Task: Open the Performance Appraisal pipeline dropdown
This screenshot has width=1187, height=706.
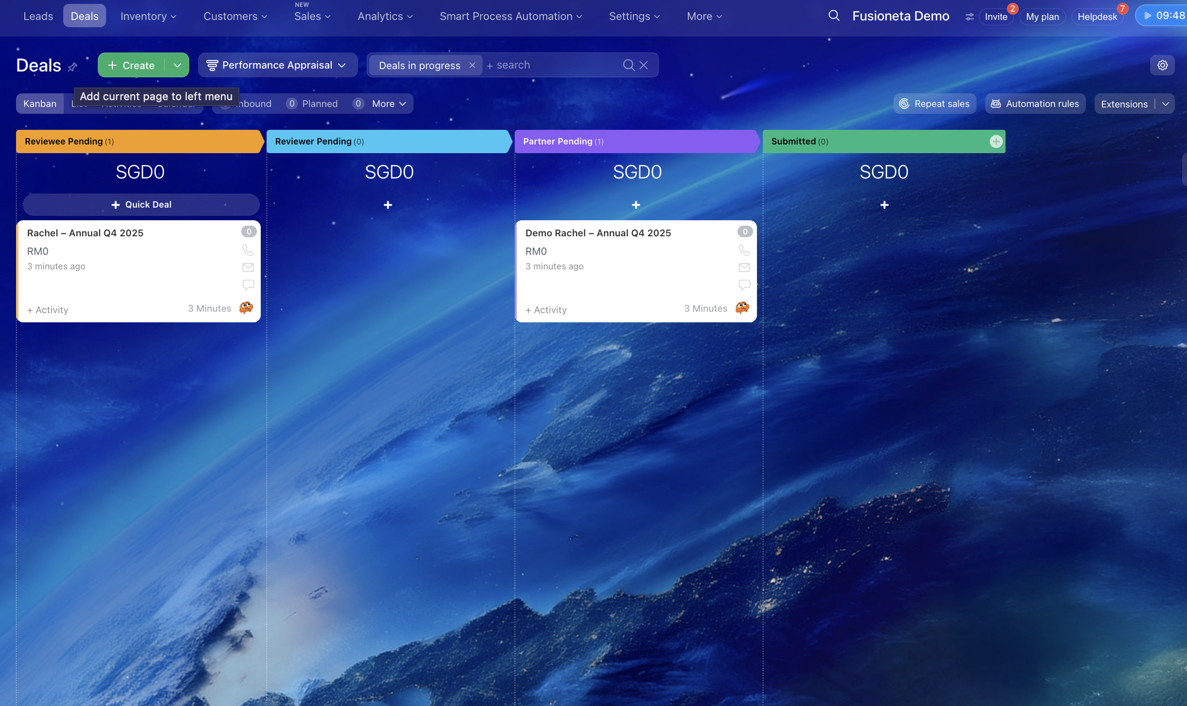Action: [277, 65]
